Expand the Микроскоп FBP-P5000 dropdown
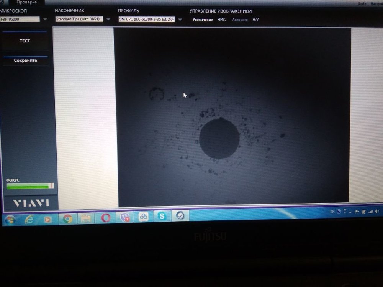383x287 pixels. [45, 19]
